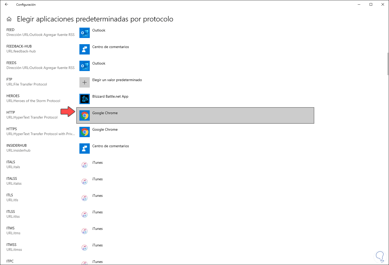Click the Outlook icon for the FEED protocol
Image resolution: width=389 pixels, height=265 pixels.
(x=85, y=33)
